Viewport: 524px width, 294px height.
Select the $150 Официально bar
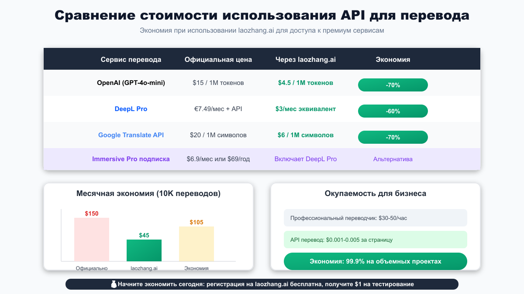pos(92,240)
